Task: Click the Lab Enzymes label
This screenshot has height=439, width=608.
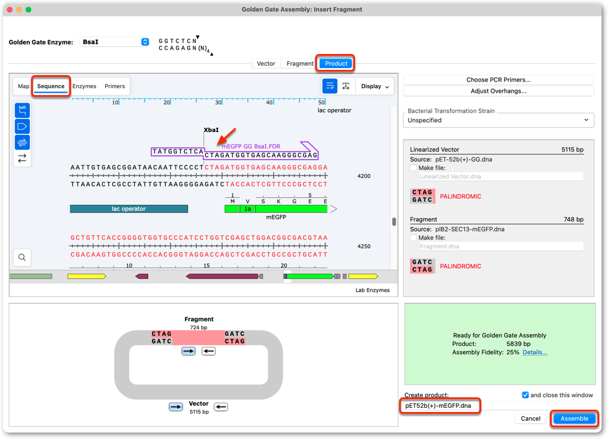Action: point(372,290)
